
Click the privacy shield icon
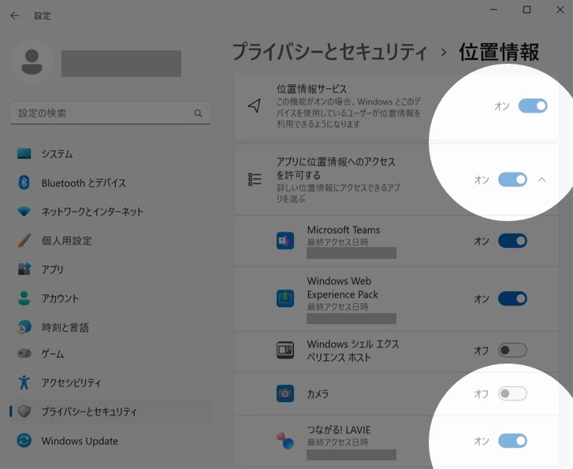click(x=24, y=412)
